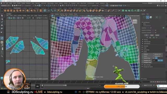Click the Straighten UVs angle input field
The image size is (167, 94).
point(154,60)
